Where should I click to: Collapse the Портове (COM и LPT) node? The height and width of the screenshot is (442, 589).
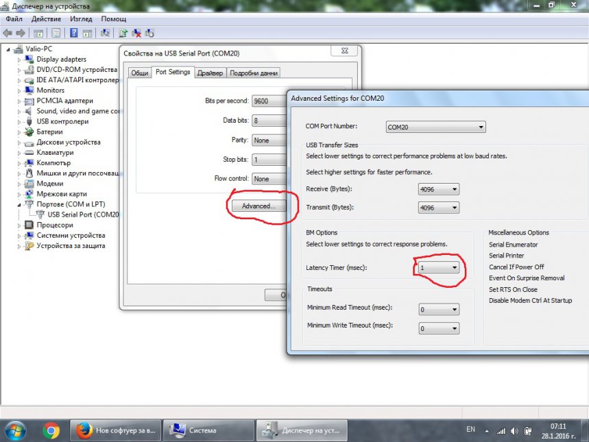coord(20,204)
